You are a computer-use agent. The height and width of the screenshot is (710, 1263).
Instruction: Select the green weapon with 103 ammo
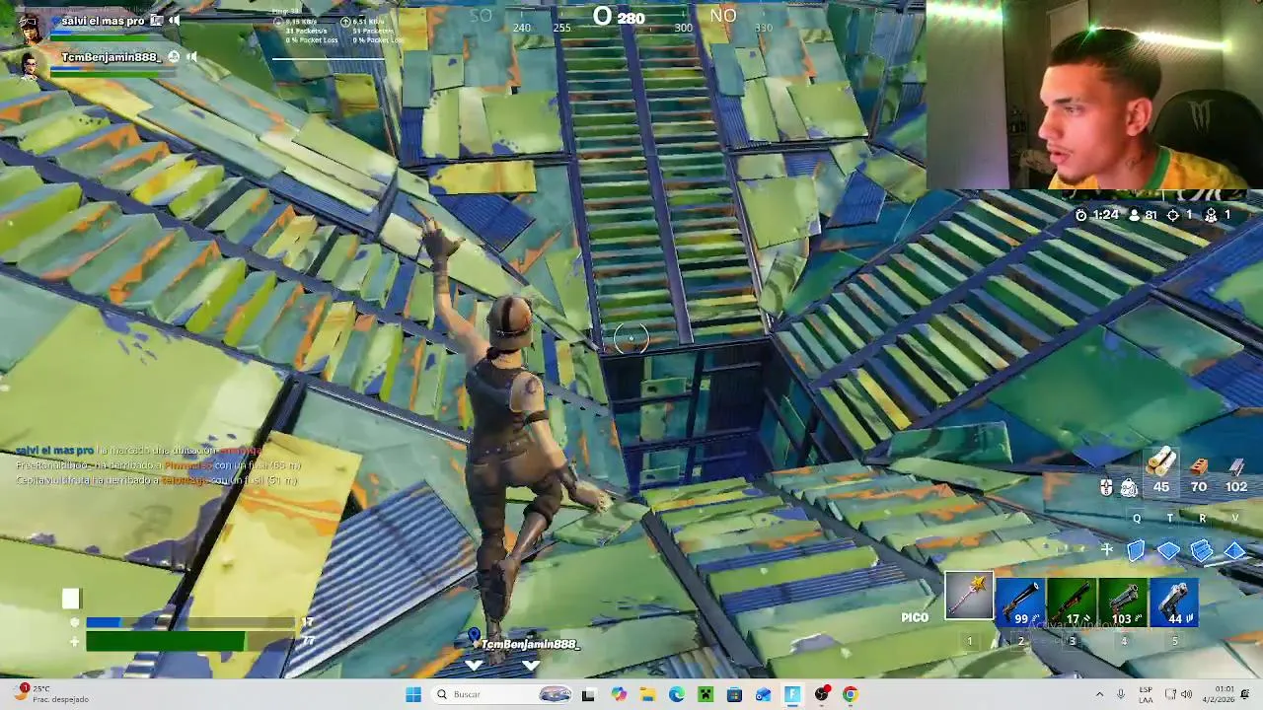click(x=1123, y=603)
